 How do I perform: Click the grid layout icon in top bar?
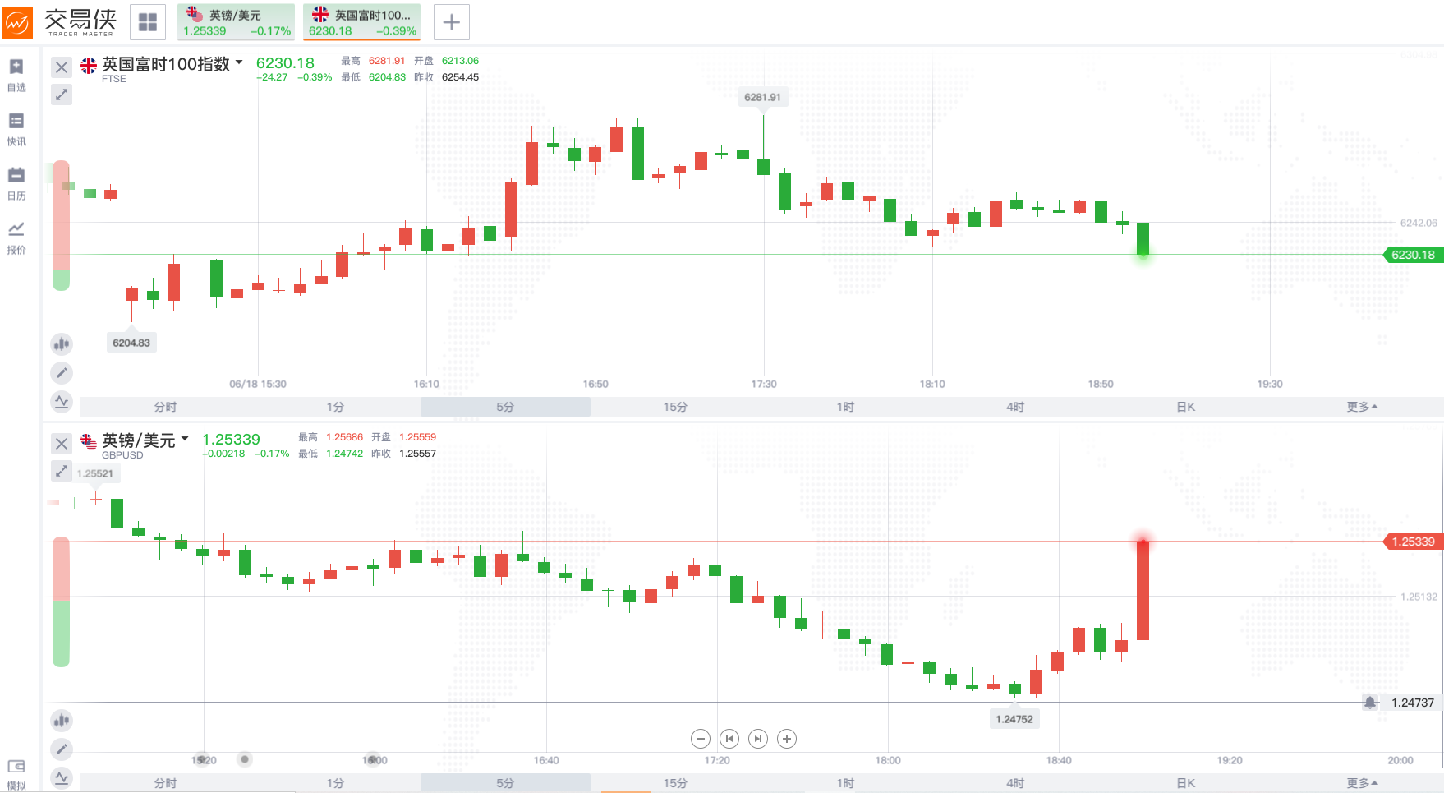(148, 22)
